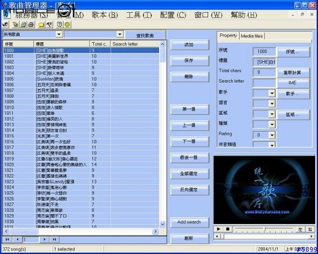The height and width of the screenshot is (254, 318).
Task: Click song list horizontal scroll right arrow
Action: coord(156,231)
